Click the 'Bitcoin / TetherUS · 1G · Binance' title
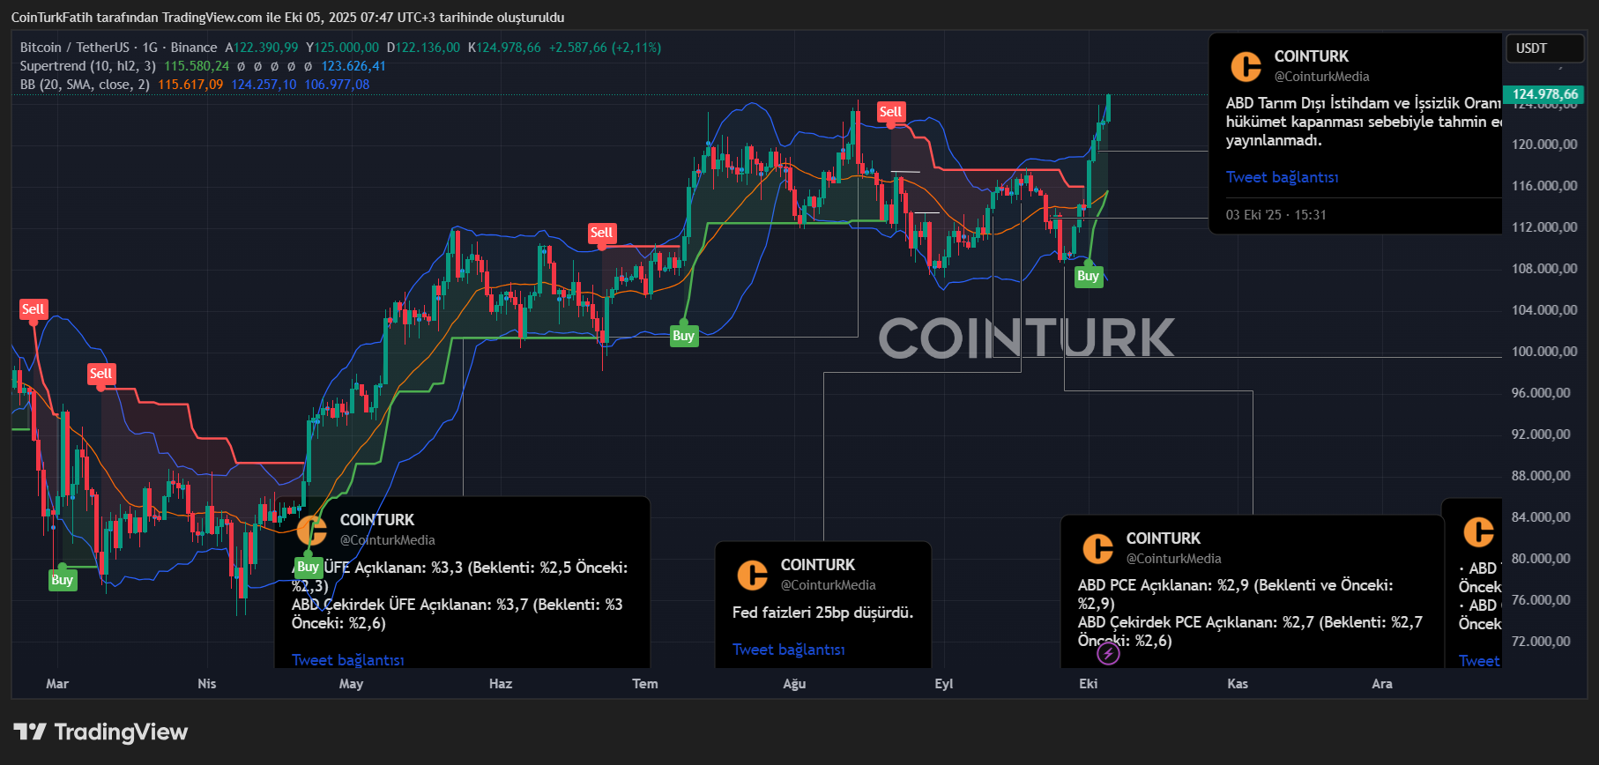This screenshot has height=765, width=1599. pos(118,48)
